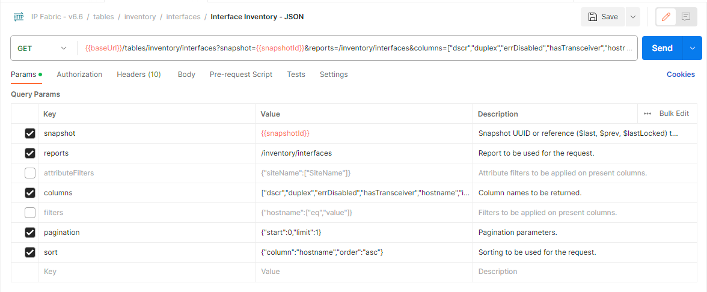Image resolution: width=707 pixels, height=292 pixels.
Task: Expand the Send button dropdown arrow
Action: (x=692, y=48)
